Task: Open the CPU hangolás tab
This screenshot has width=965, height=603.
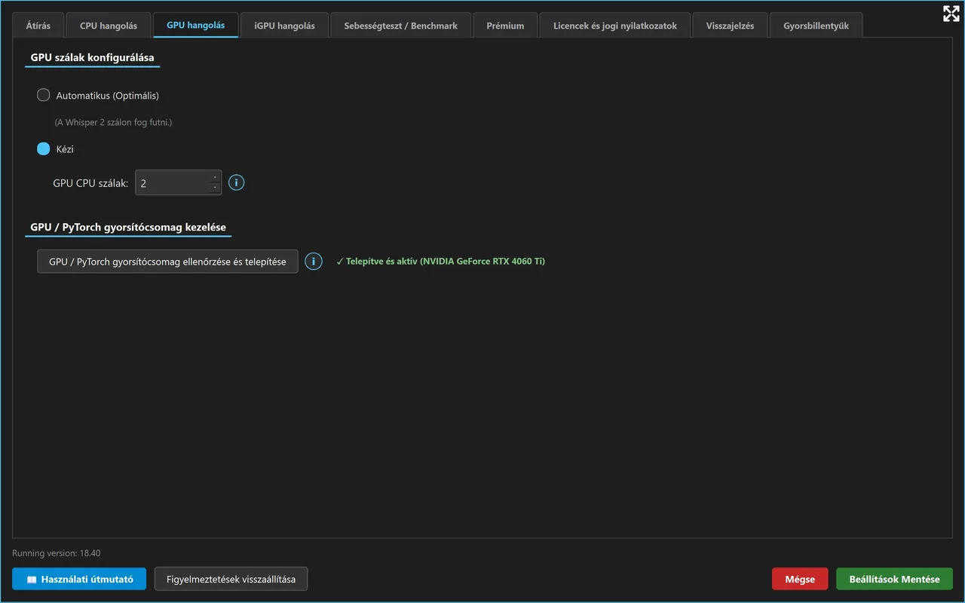Action: (109, 26)
